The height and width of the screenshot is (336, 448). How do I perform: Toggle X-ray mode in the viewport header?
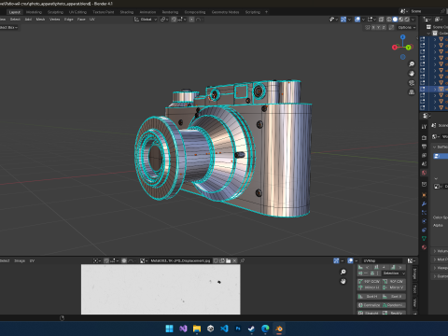382,20
